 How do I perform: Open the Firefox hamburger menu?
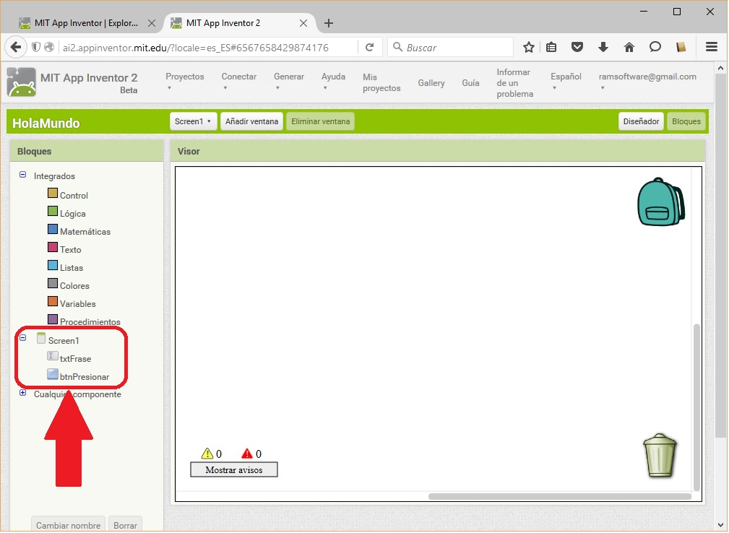tap(712, 48)
